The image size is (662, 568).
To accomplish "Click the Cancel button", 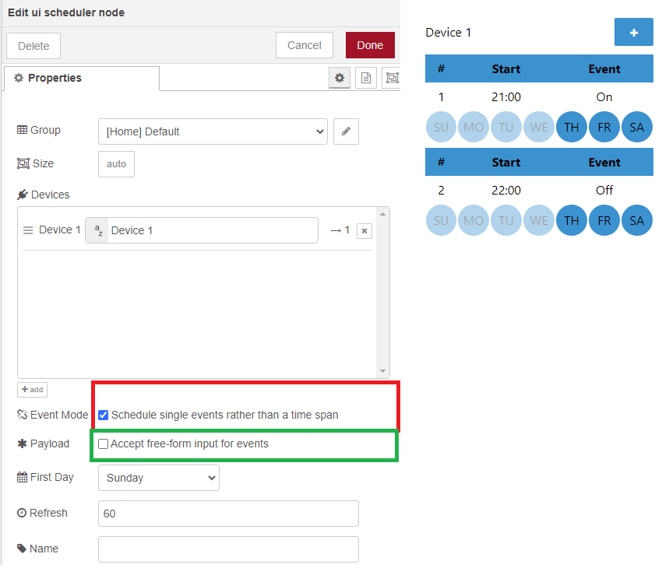I will (304, 45).
